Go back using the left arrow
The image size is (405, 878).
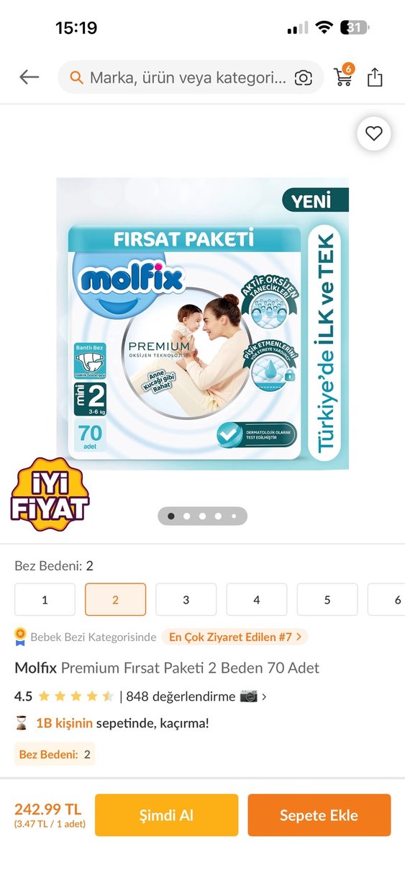point(29,77)
